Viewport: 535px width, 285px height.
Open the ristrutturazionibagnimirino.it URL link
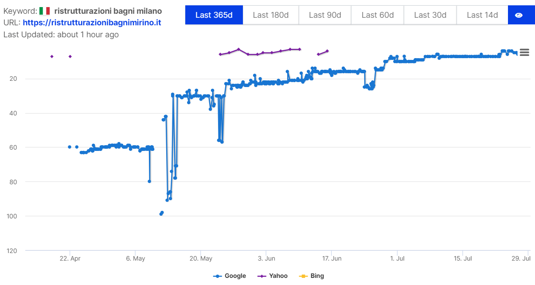point(92,23)
